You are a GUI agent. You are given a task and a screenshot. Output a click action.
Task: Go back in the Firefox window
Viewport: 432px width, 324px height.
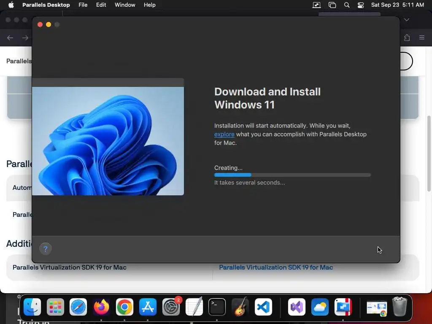click(x=10, y=38)
